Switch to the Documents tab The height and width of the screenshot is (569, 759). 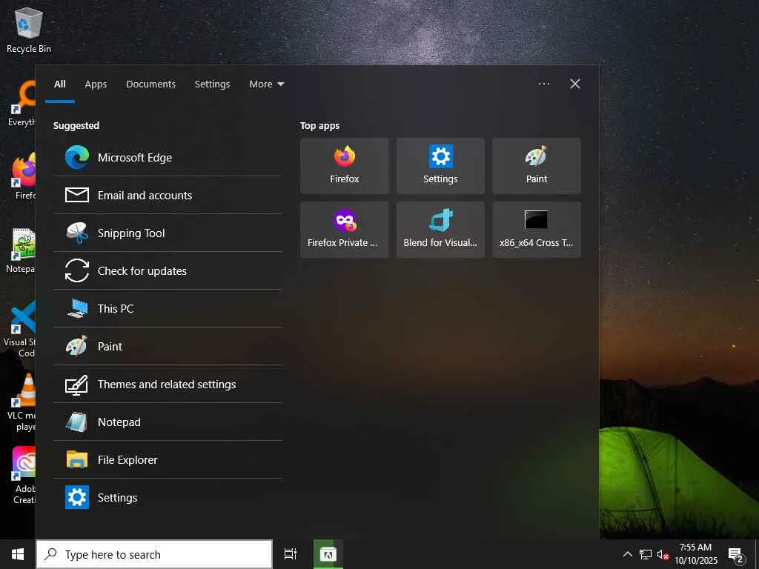(151, 84)
